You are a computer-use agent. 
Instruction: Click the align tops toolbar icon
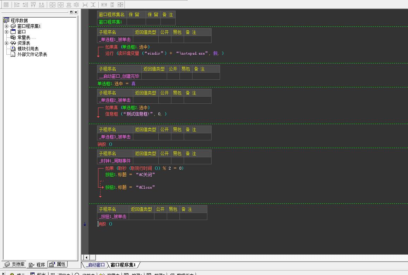click(x=33, y=5)
